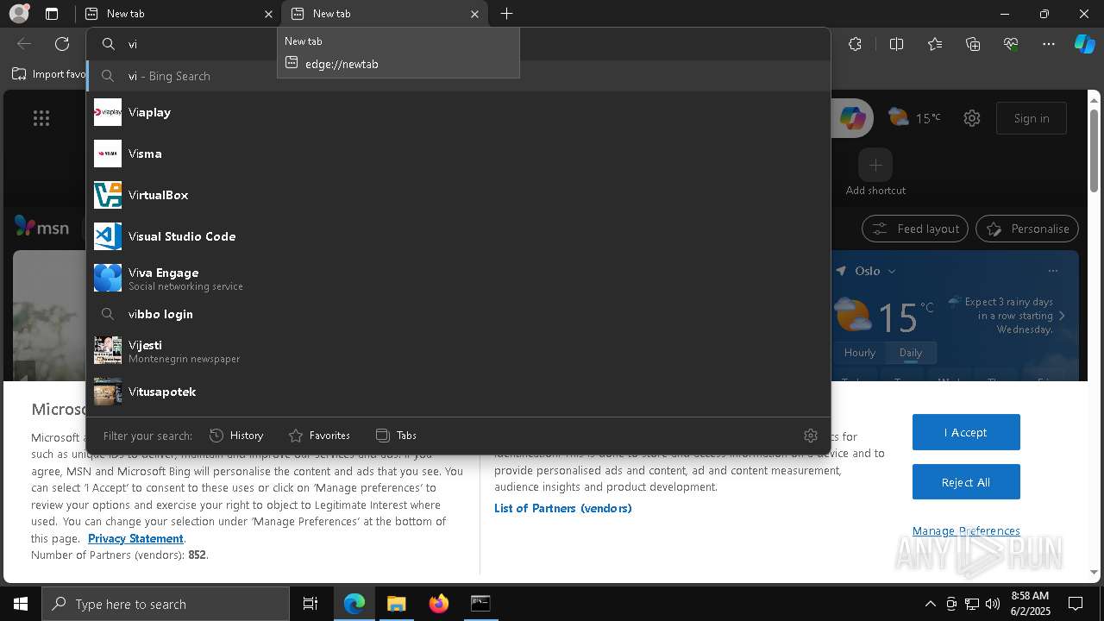Viewport: 1104px width, 621px height.
Task: Open the apps grid launcher icon
Action: (41, 118)
